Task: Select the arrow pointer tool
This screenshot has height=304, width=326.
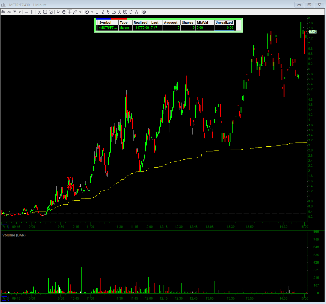Action: pos(58,12)
